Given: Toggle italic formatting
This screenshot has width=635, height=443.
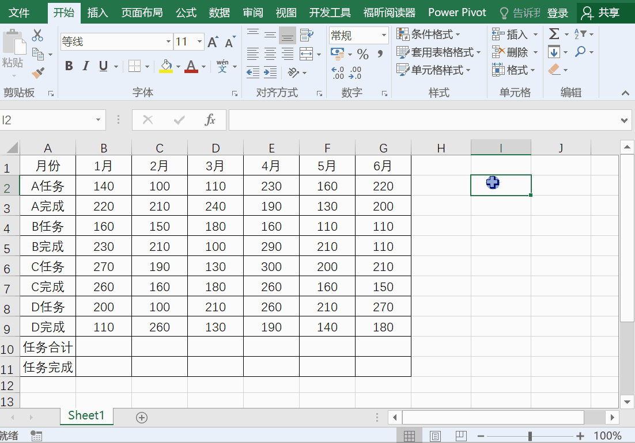Looking at the screenshot, I should tap(85, 66).
